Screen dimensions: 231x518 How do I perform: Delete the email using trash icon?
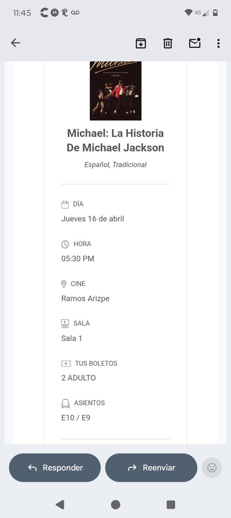pos(168,43)
